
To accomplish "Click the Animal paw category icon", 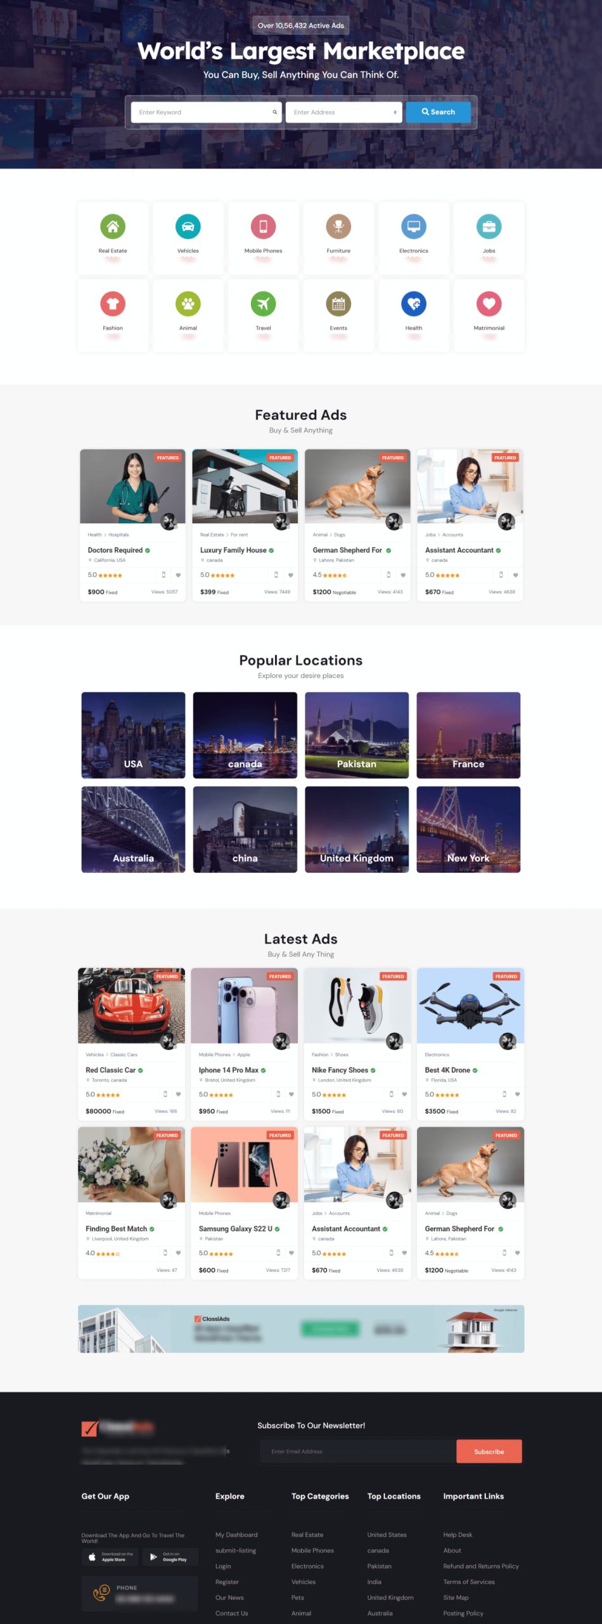I will (x=188, y=304).
